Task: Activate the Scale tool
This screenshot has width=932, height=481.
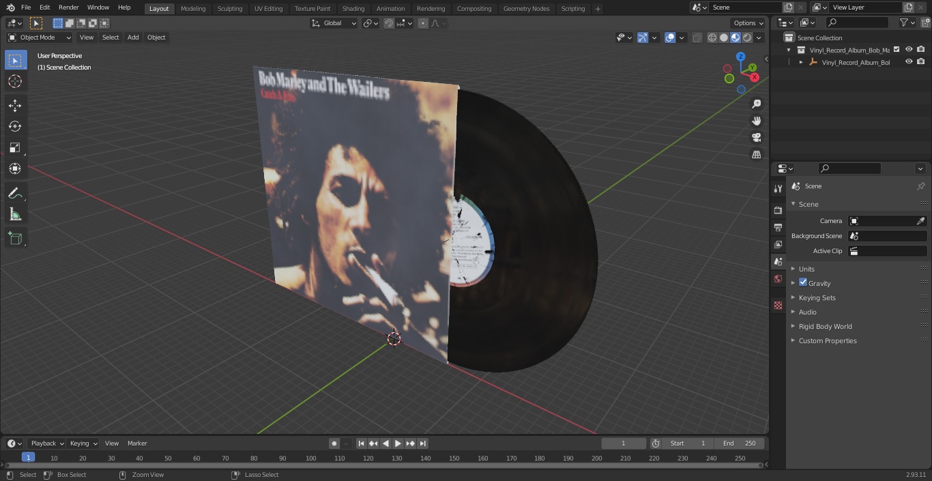Action: point(15,147)
